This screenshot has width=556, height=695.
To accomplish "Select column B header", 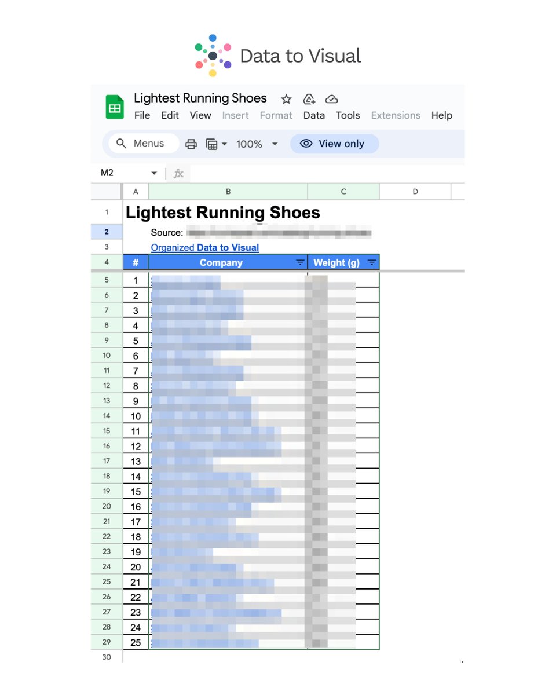I will click(x=228, y=192).
